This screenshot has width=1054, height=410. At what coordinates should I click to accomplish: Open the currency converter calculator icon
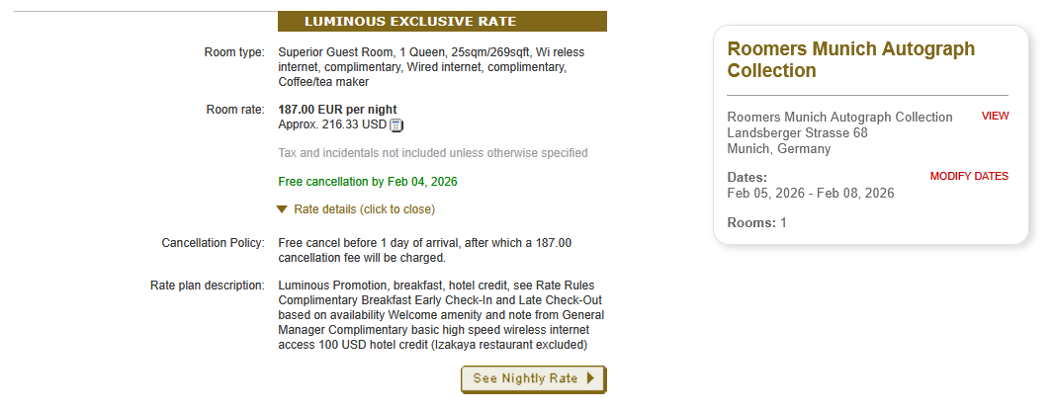coord(396,125)
